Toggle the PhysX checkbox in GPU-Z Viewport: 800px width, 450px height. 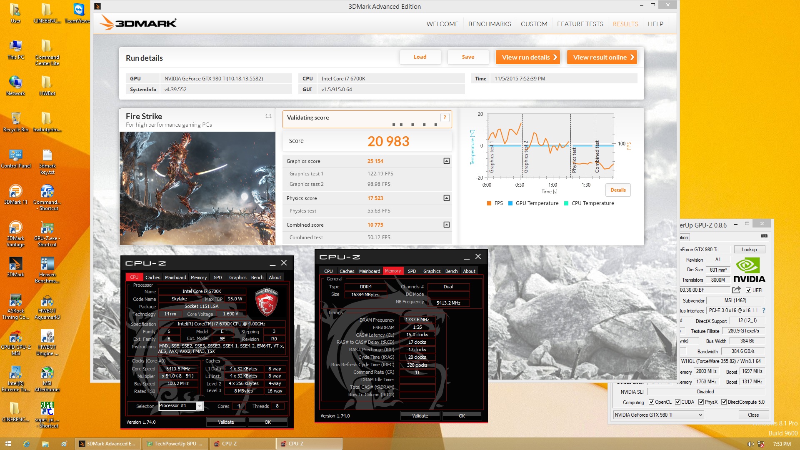tap(701, 402)
